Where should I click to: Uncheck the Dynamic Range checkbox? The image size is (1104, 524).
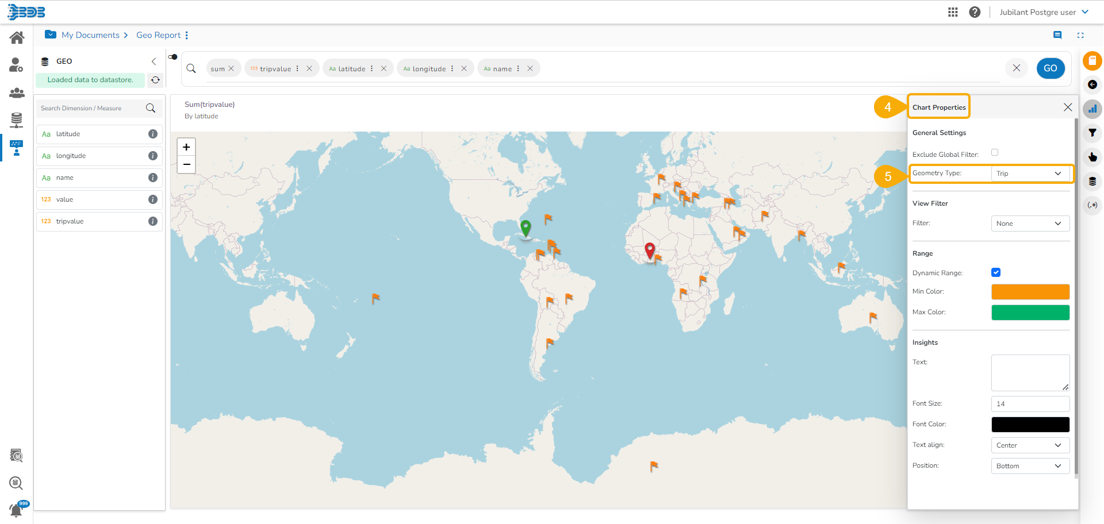pyautogui.click(x=996, y=272)
